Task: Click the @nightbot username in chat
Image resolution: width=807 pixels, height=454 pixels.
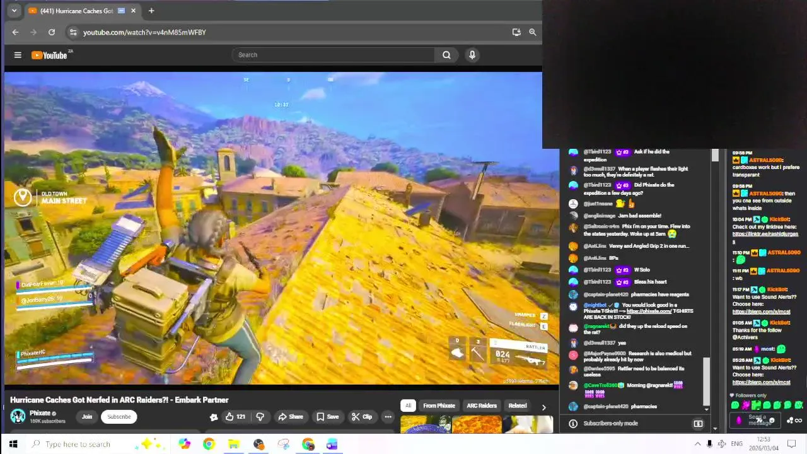Action: pos(595,305)
